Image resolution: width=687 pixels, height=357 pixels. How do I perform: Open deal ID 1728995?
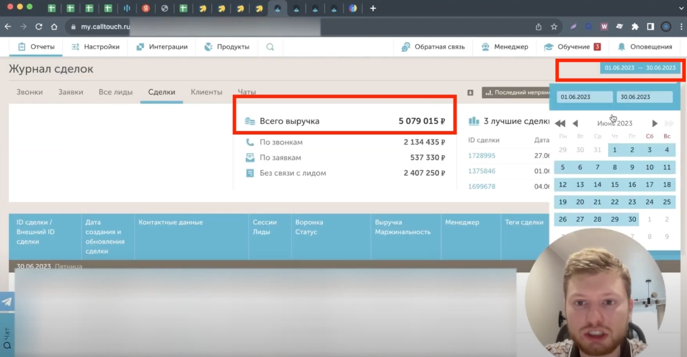[x=482, y=156]
